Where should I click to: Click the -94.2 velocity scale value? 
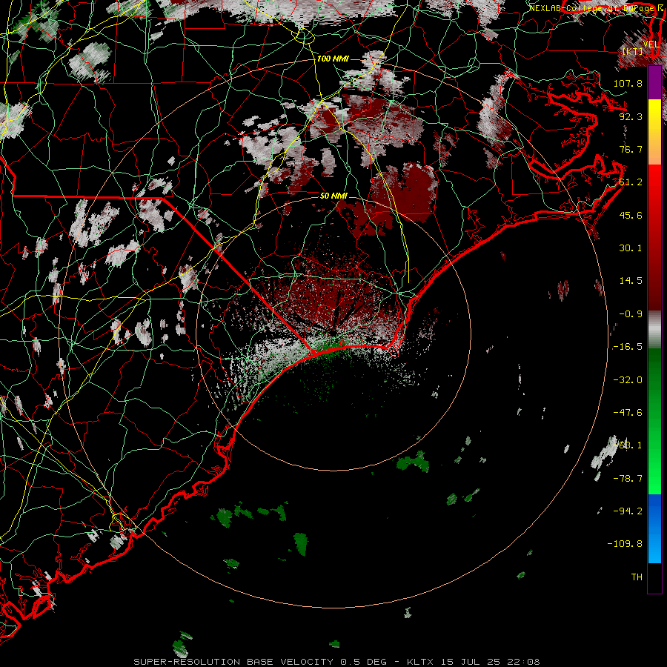[628, 511]
